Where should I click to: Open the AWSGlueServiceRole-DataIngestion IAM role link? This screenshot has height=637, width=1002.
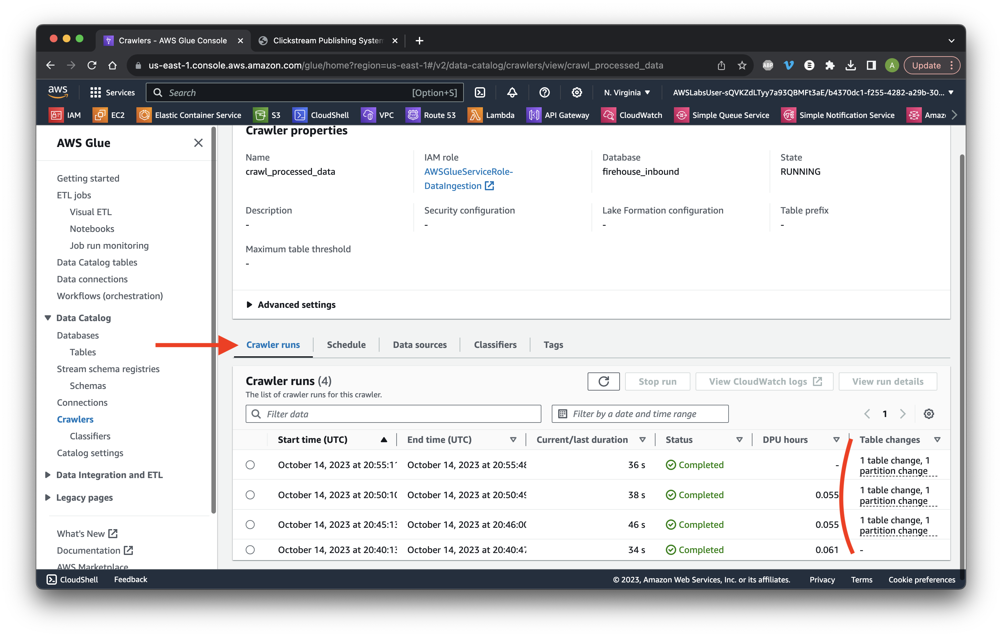[x=468, y=178]
